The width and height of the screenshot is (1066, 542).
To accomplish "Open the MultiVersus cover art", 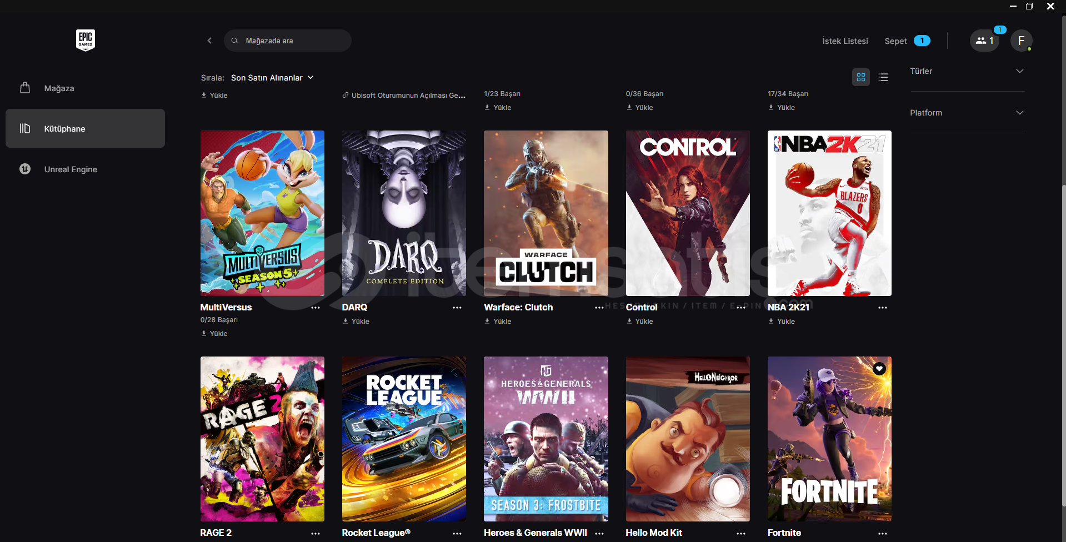I will click(262, 213).
